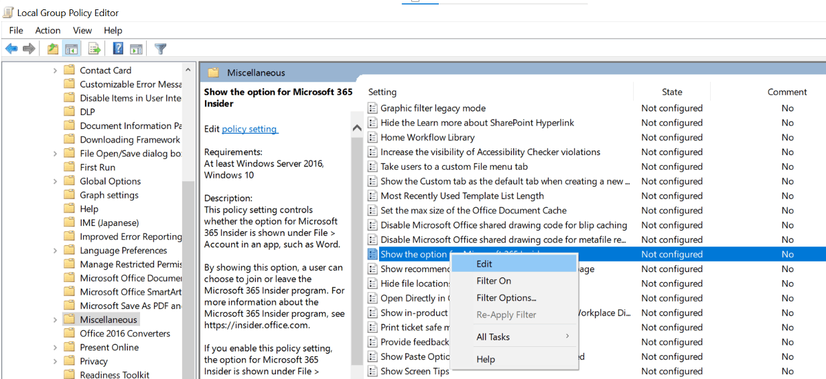826x379 pixels.
Task: Open the File menu
Action: point(16,30)
